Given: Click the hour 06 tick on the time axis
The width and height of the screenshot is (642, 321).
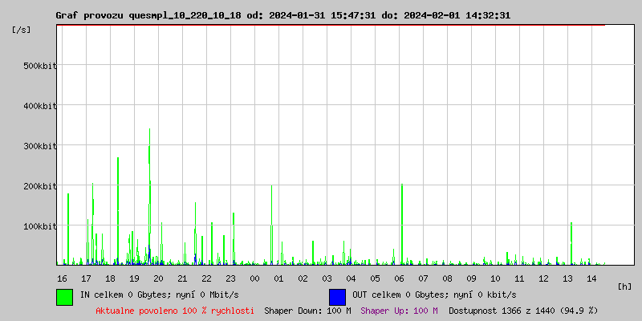Looking at the screenshot, I should [399, 278].
